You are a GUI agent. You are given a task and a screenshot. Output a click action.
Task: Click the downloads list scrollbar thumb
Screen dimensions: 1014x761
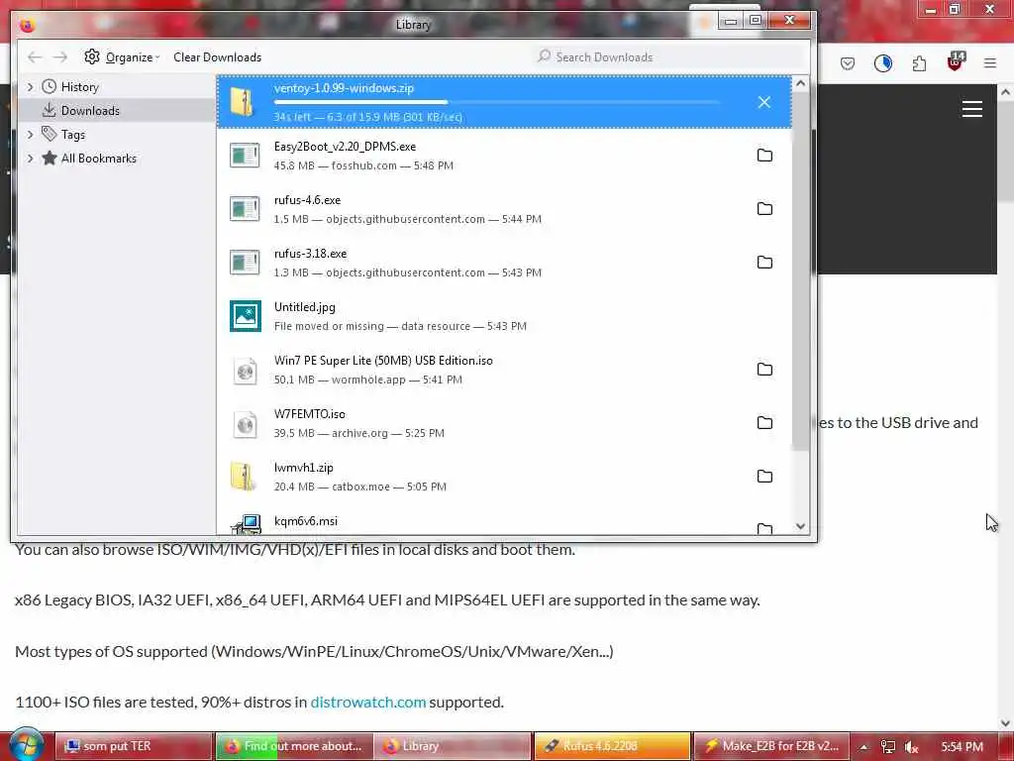pos(800,272)
